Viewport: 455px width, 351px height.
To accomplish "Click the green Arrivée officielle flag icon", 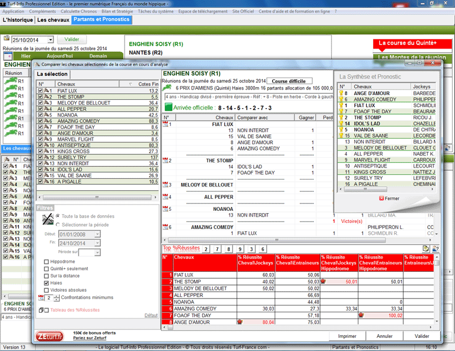I will click(x=168, y=107).
